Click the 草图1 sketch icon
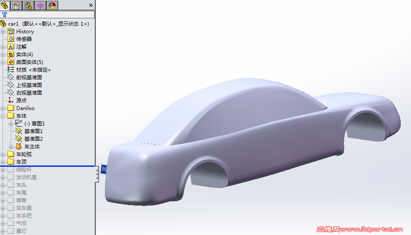The image size is (411, 235). pyautogui.click(x=19, y=123)
